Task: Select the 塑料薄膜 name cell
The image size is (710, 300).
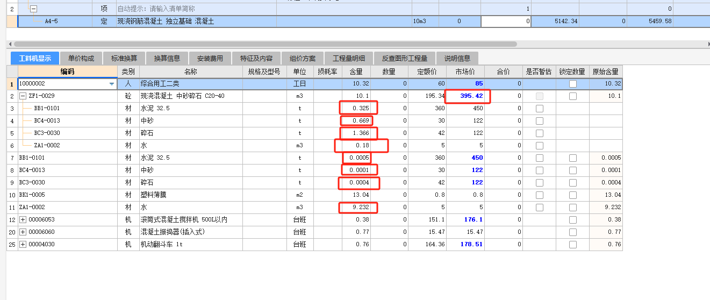Action: (x=191, y=195)
